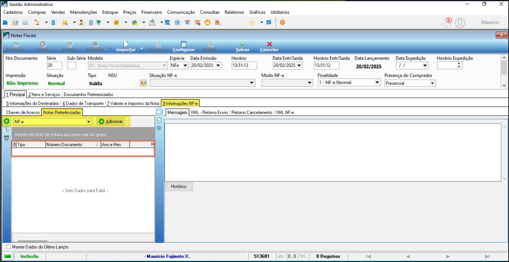Click the green money toolbar icon
Image resolution: width=509 pixels, height=262 pixels.
tap(134, 22)
